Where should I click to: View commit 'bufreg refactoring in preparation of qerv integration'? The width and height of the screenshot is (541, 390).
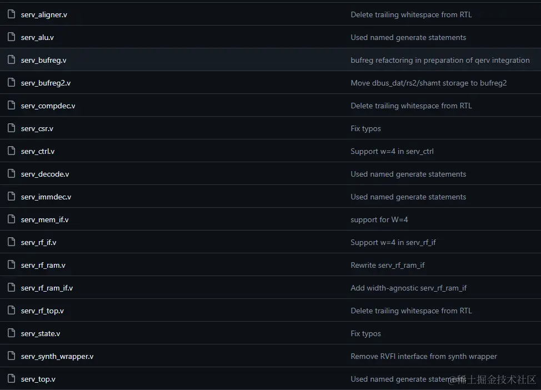click(x=440, y=60)
